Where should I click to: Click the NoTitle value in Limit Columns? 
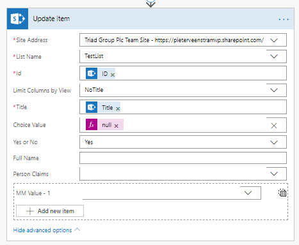click(x=94, y=90)
